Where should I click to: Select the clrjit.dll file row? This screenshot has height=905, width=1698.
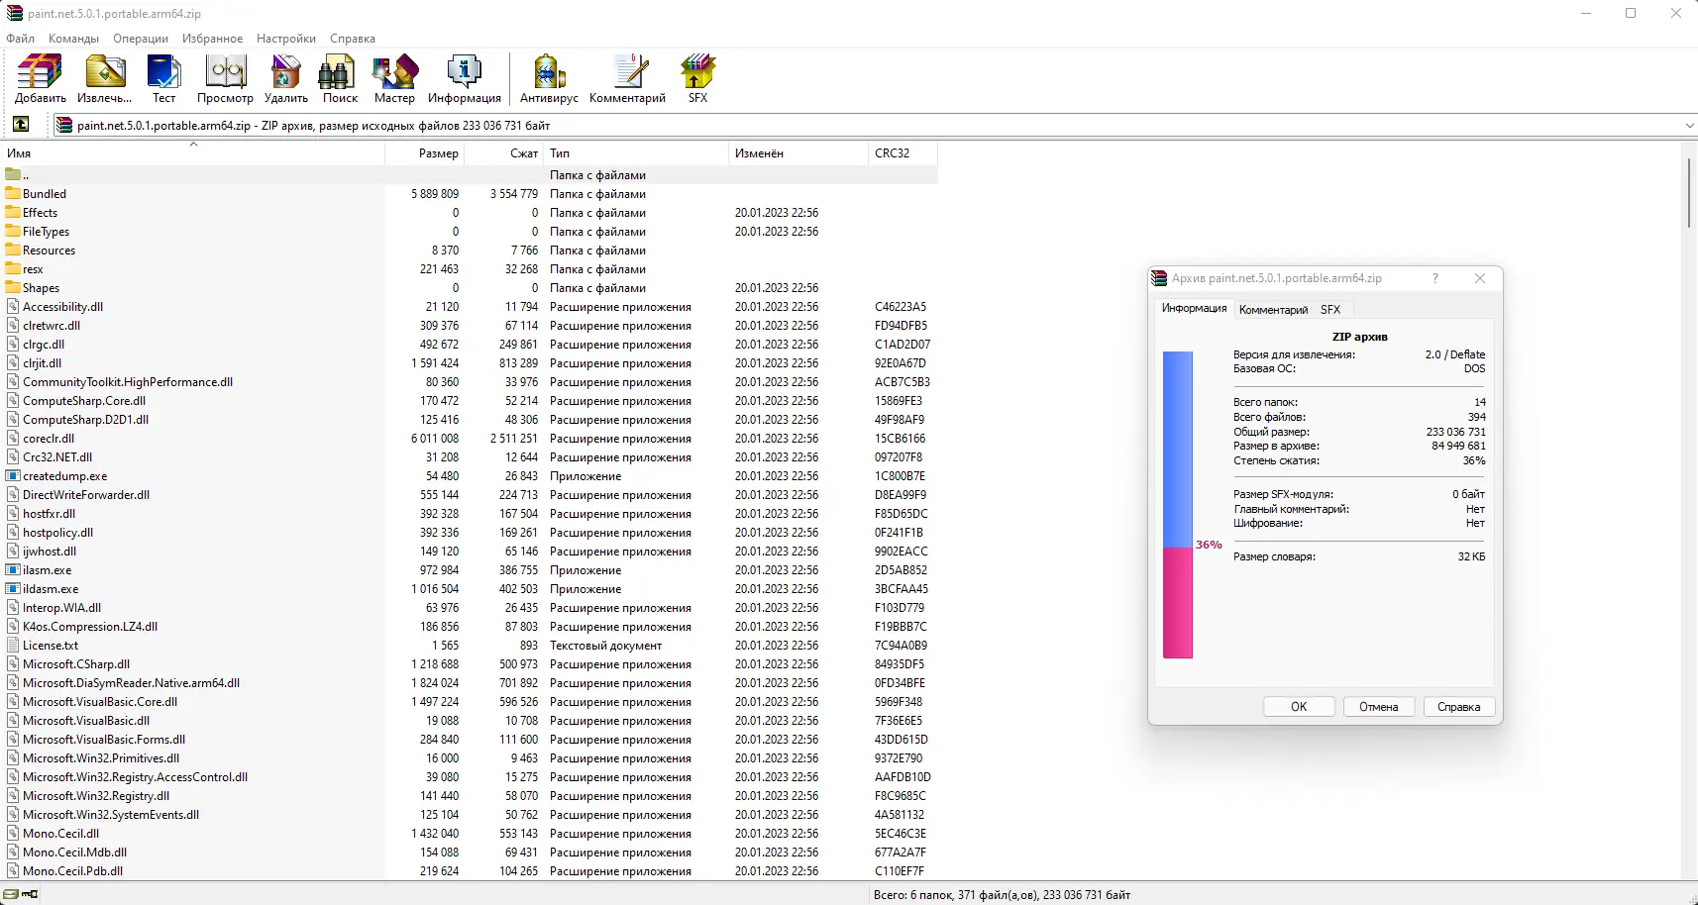tap(470, 363)
